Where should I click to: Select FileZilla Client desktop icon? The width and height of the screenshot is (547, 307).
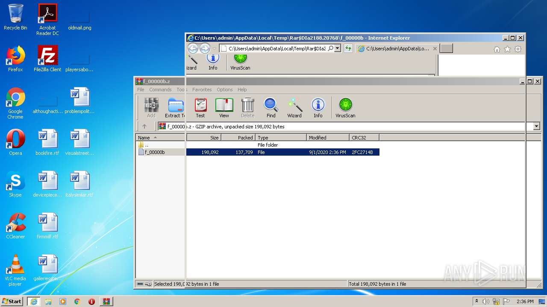(x=47, y=59)
